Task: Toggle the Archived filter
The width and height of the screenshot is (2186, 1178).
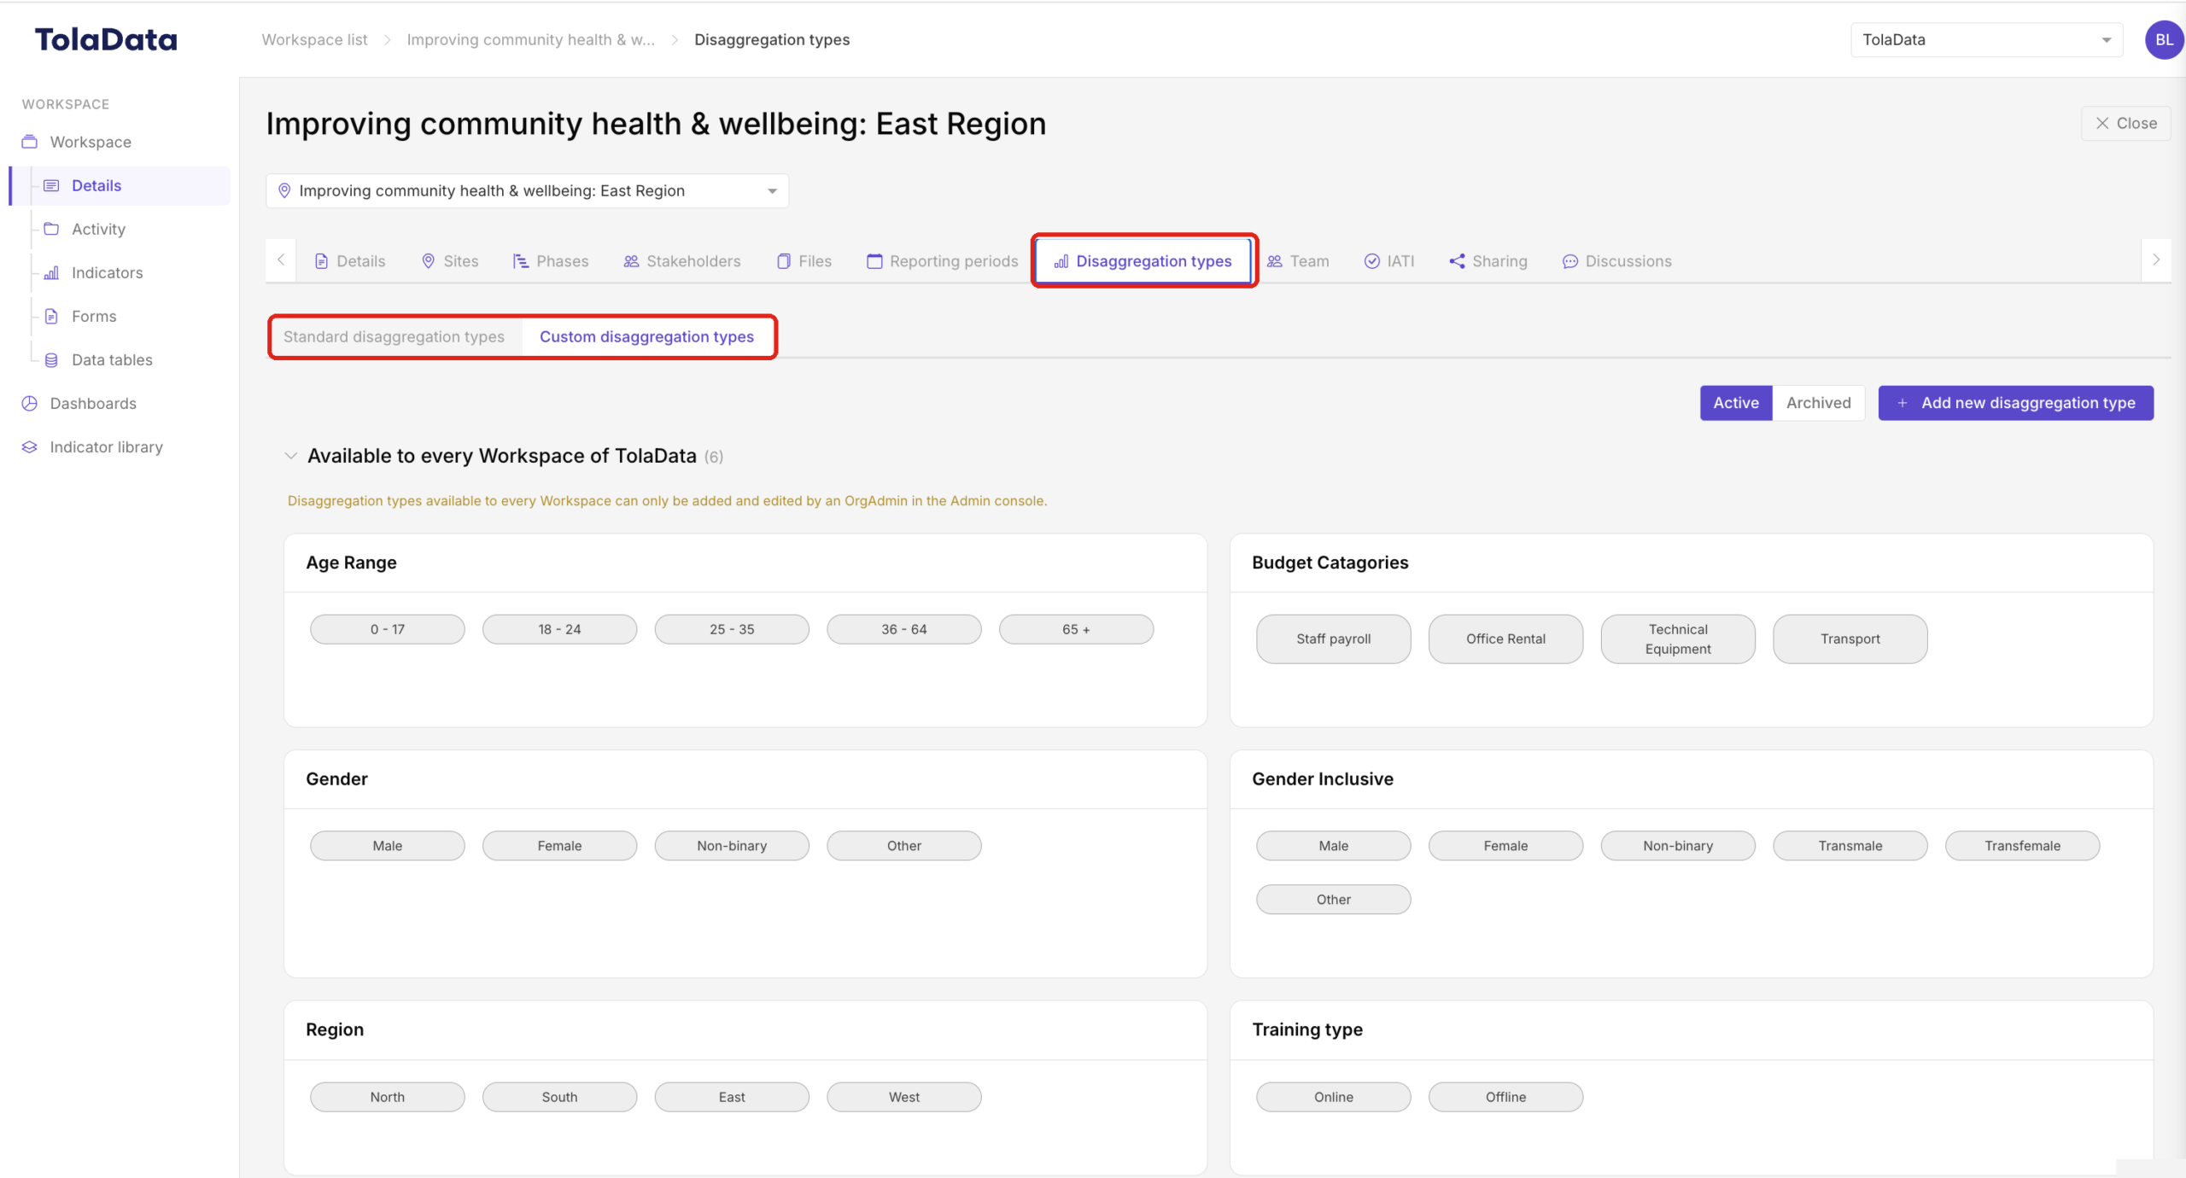Action: point(1818,403)
